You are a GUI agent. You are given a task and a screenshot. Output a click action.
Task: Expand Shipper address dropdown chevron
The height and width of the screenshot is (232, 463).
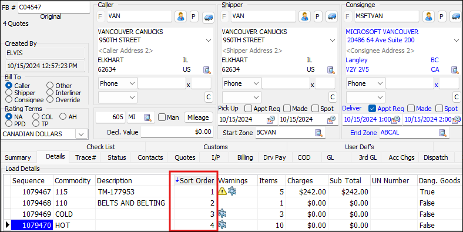pos(333,41)
